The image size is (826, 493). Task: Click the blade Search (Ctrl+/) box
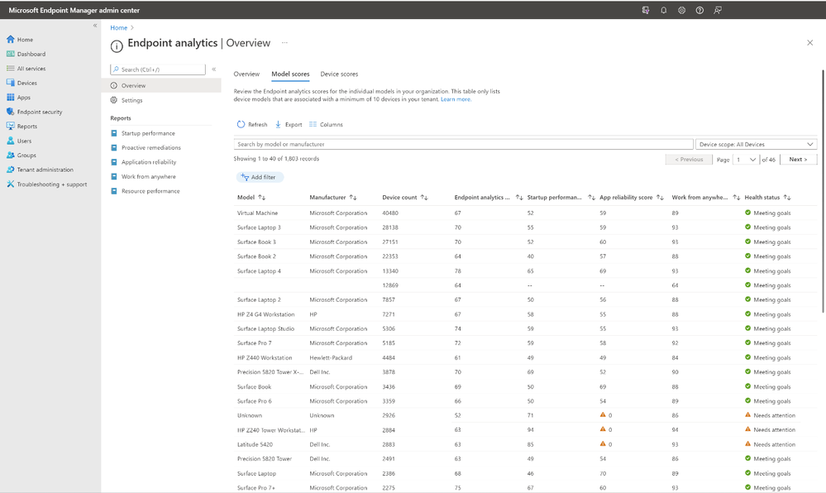(x=157, y=69)
